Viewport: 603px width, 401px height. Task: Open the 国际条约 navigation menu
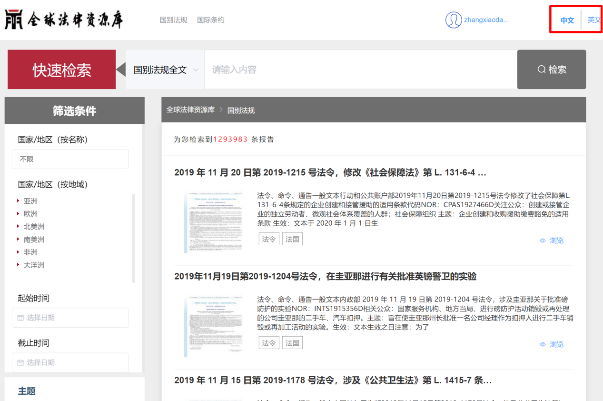pos(210,20)
